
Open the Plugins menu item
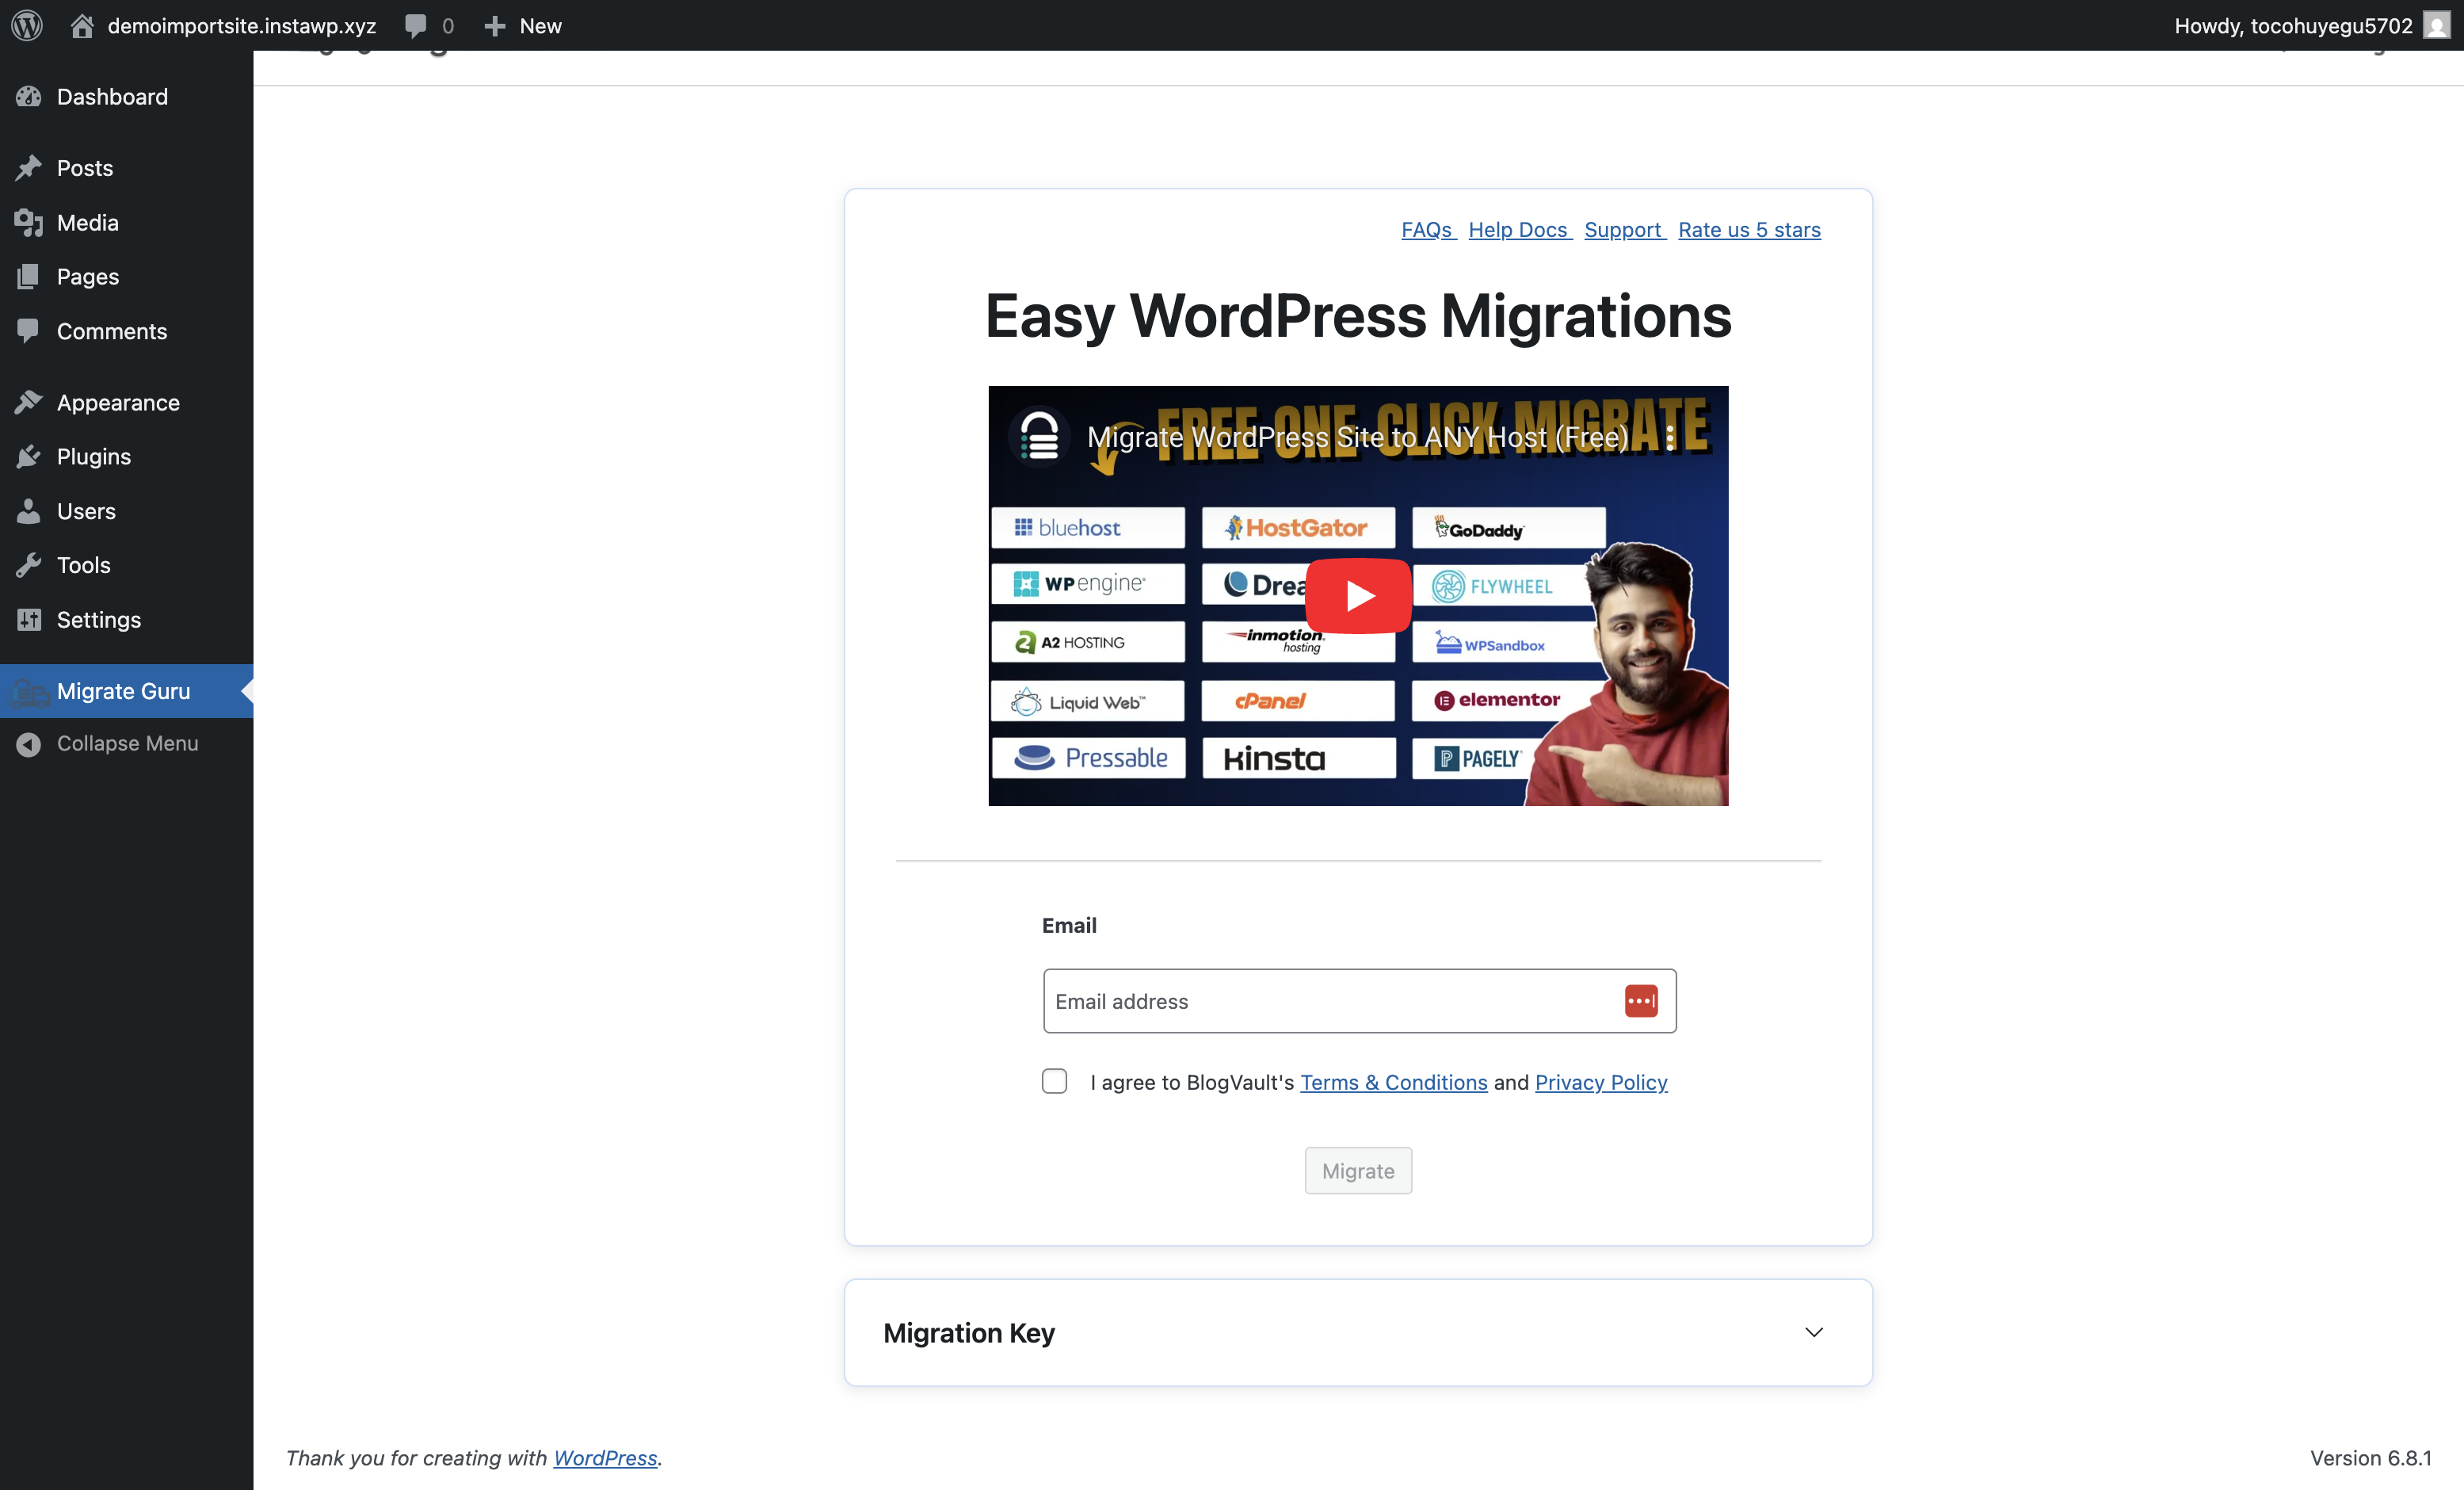(127, 457)
